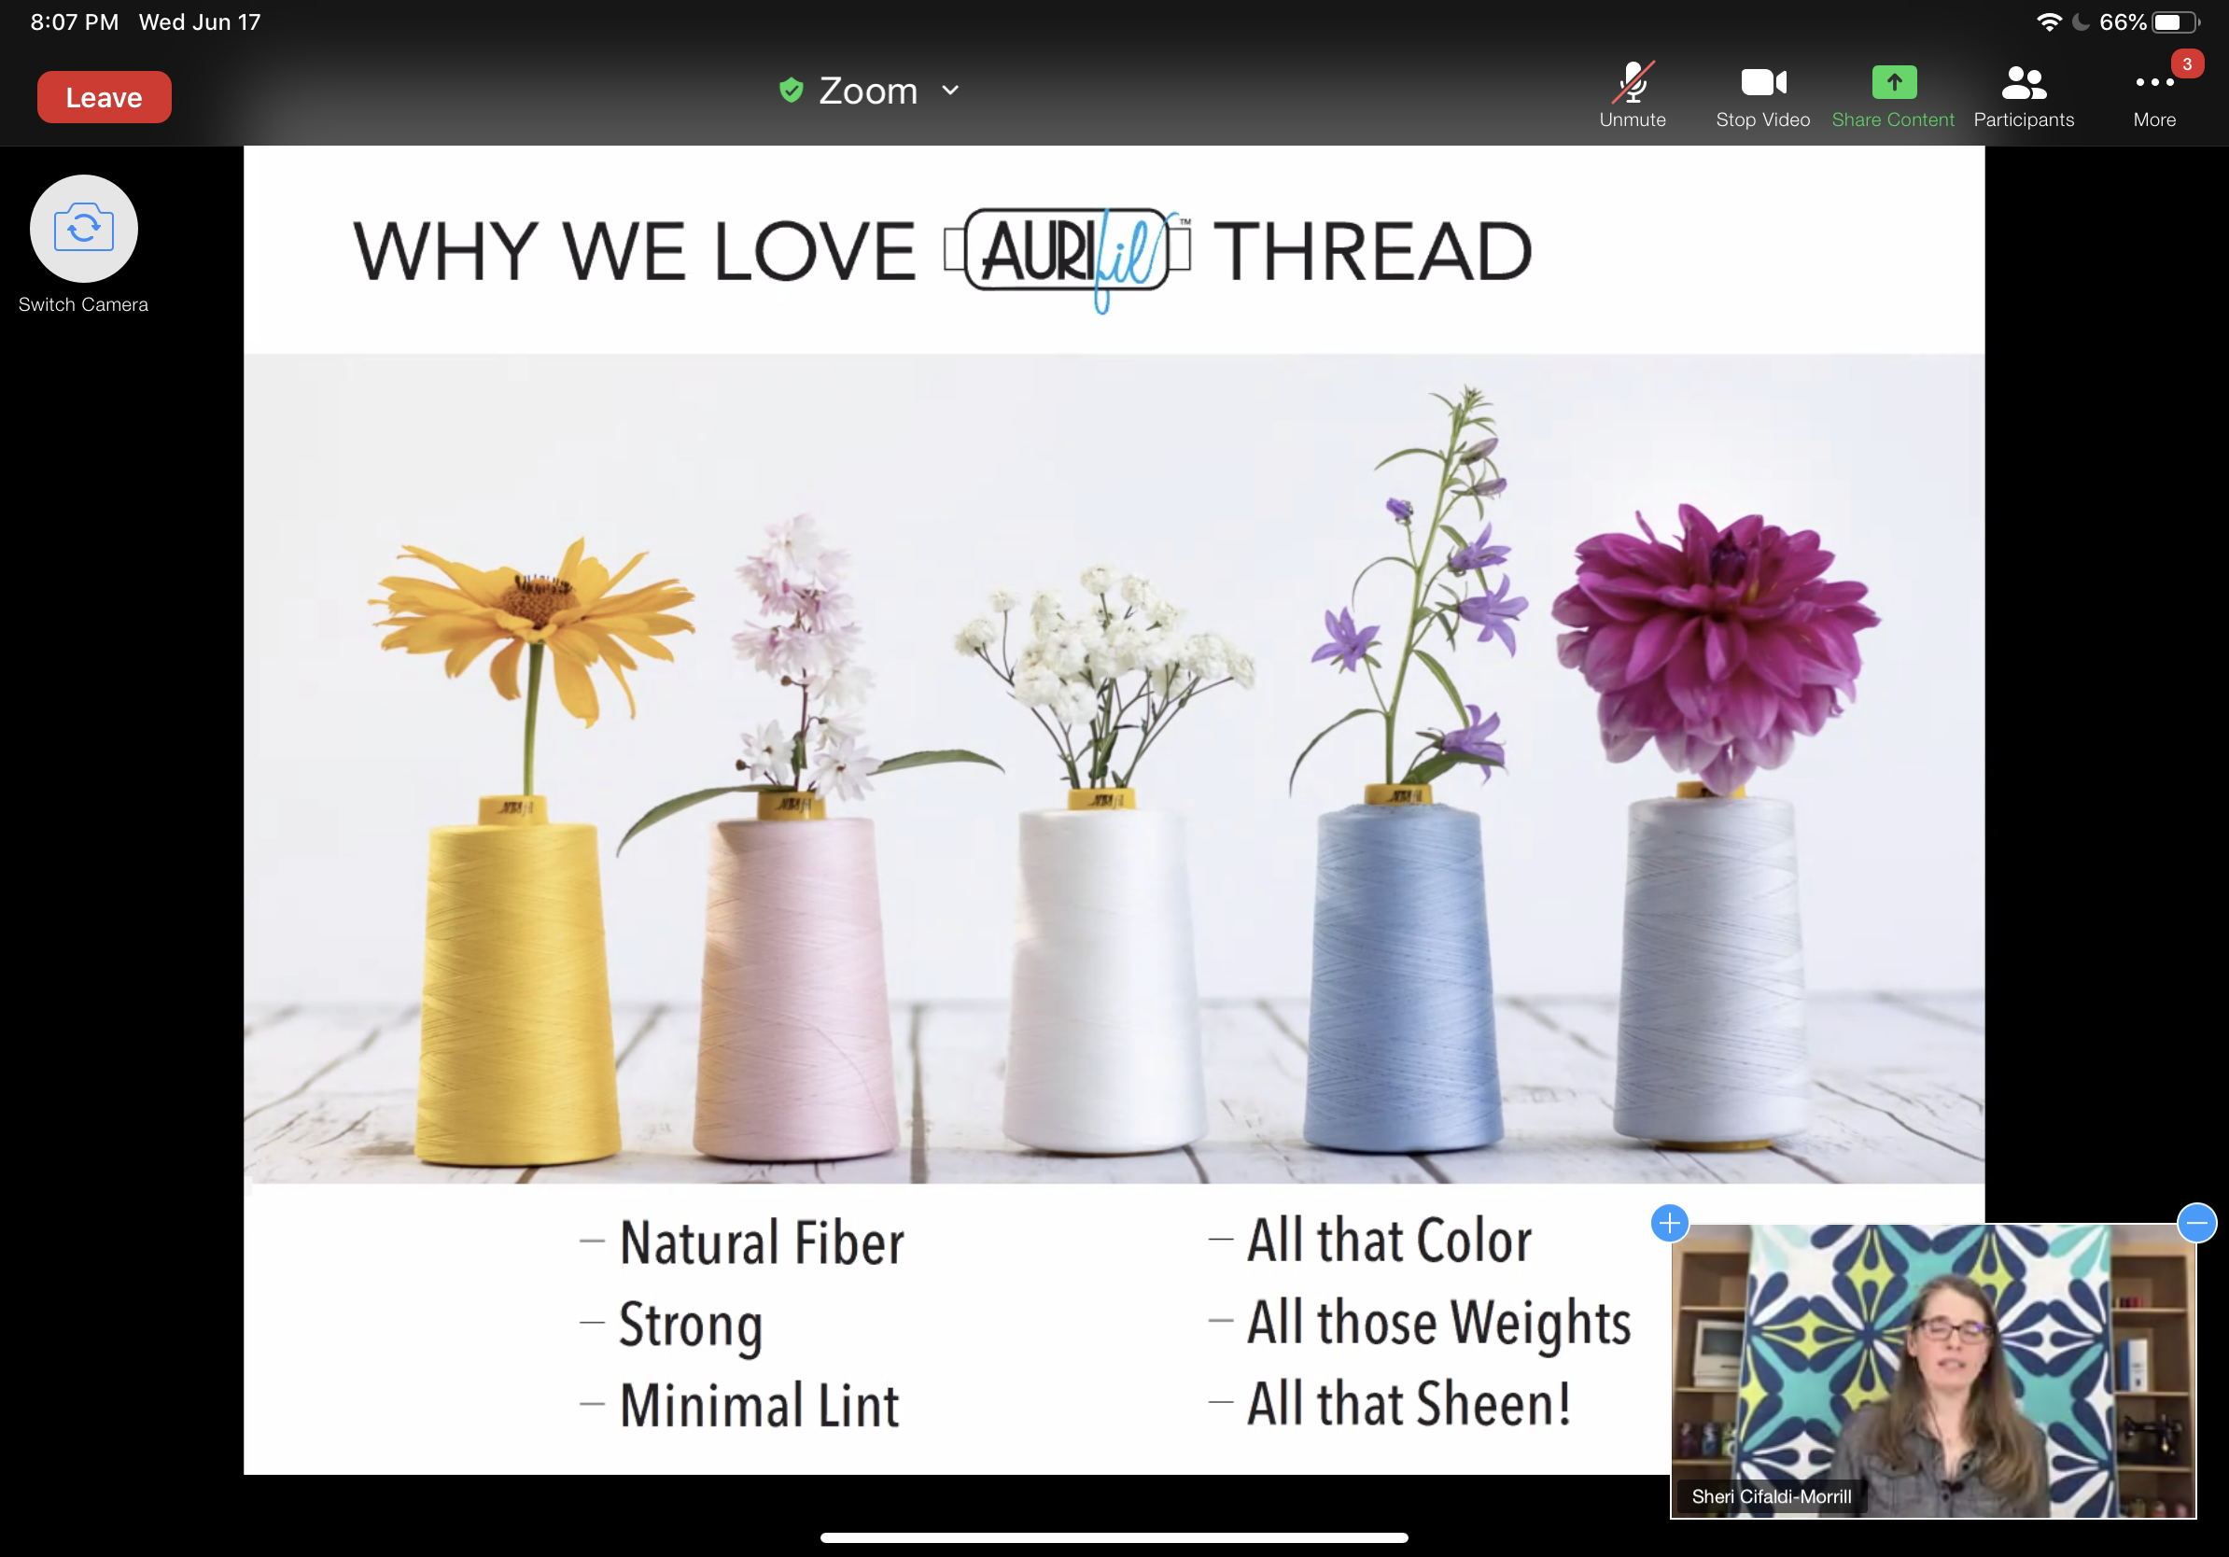Image resolution: width=2229 pixels, height=1557 pixels.
Task: Tap the 66% battery percentage text
Action: (2123, 22)
